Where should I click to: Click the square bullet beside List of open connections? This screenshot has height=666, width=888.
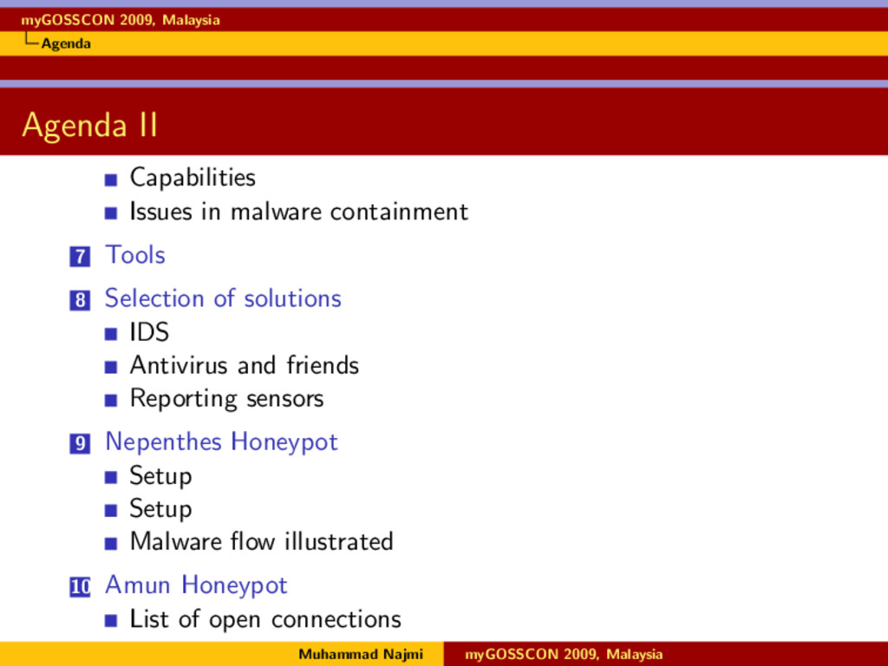point(111,621)
